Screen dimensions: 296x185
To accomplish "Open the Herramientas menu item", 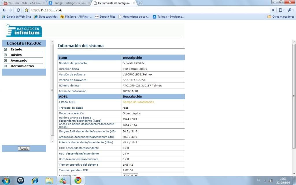I will (x=22, y=66).
